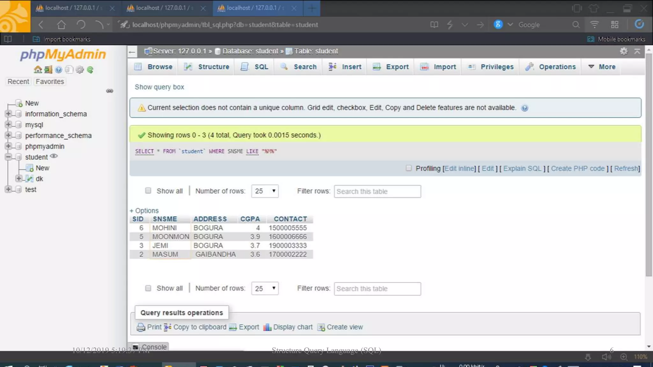Click the browser home icon
653x367 pixels.
(61, 25)
